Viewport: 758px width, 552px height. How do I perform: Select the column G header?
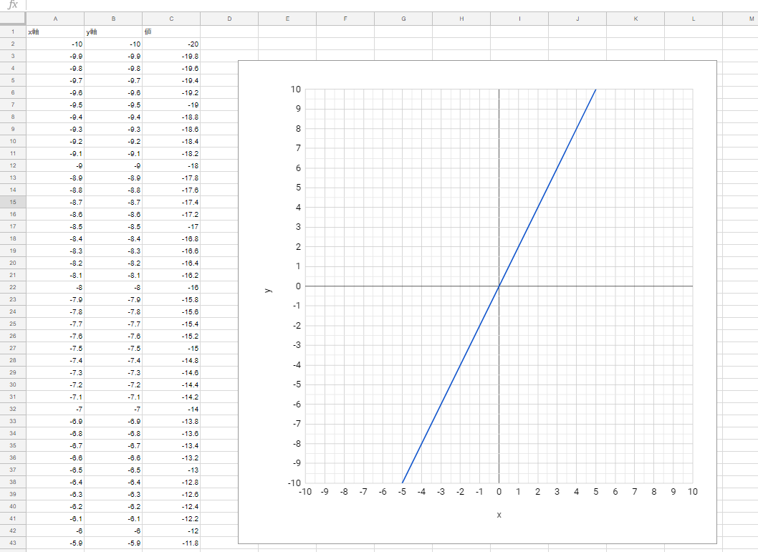403,19
